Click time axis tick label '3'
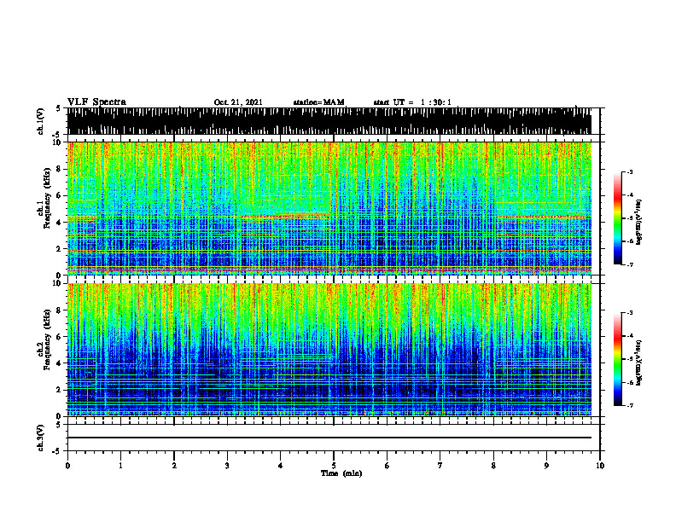Screen dimensions: 676x522 pos(227,466)
